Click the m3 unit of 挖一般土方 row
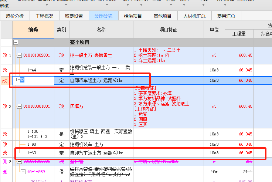The height and width of the screenshot is (182, 272). (214, 55)
